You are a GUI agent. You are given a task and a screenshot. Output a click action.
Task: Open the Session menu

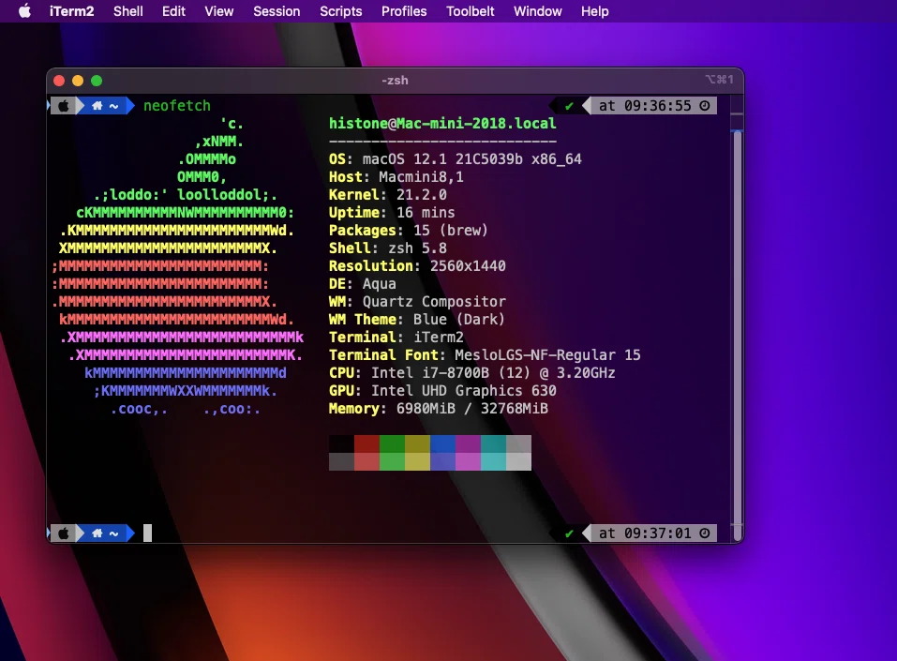(277, 11)
